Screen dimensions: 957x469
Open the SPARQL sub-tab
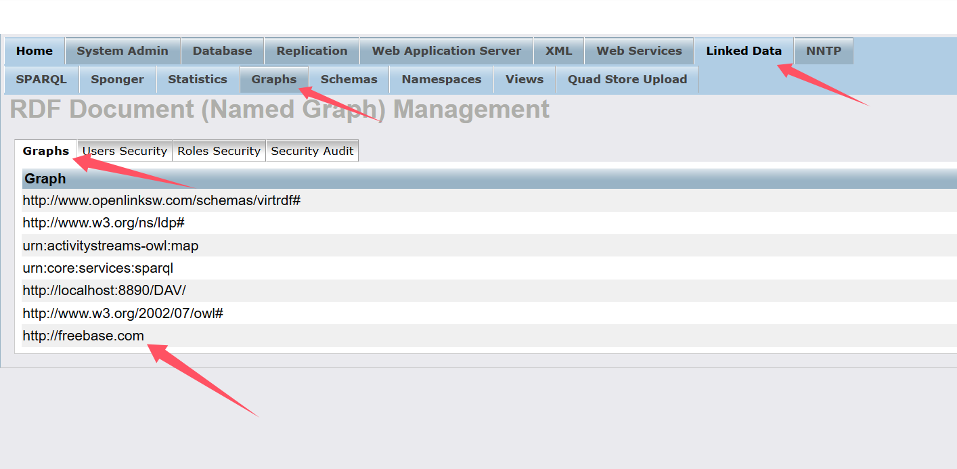(41, 79)
